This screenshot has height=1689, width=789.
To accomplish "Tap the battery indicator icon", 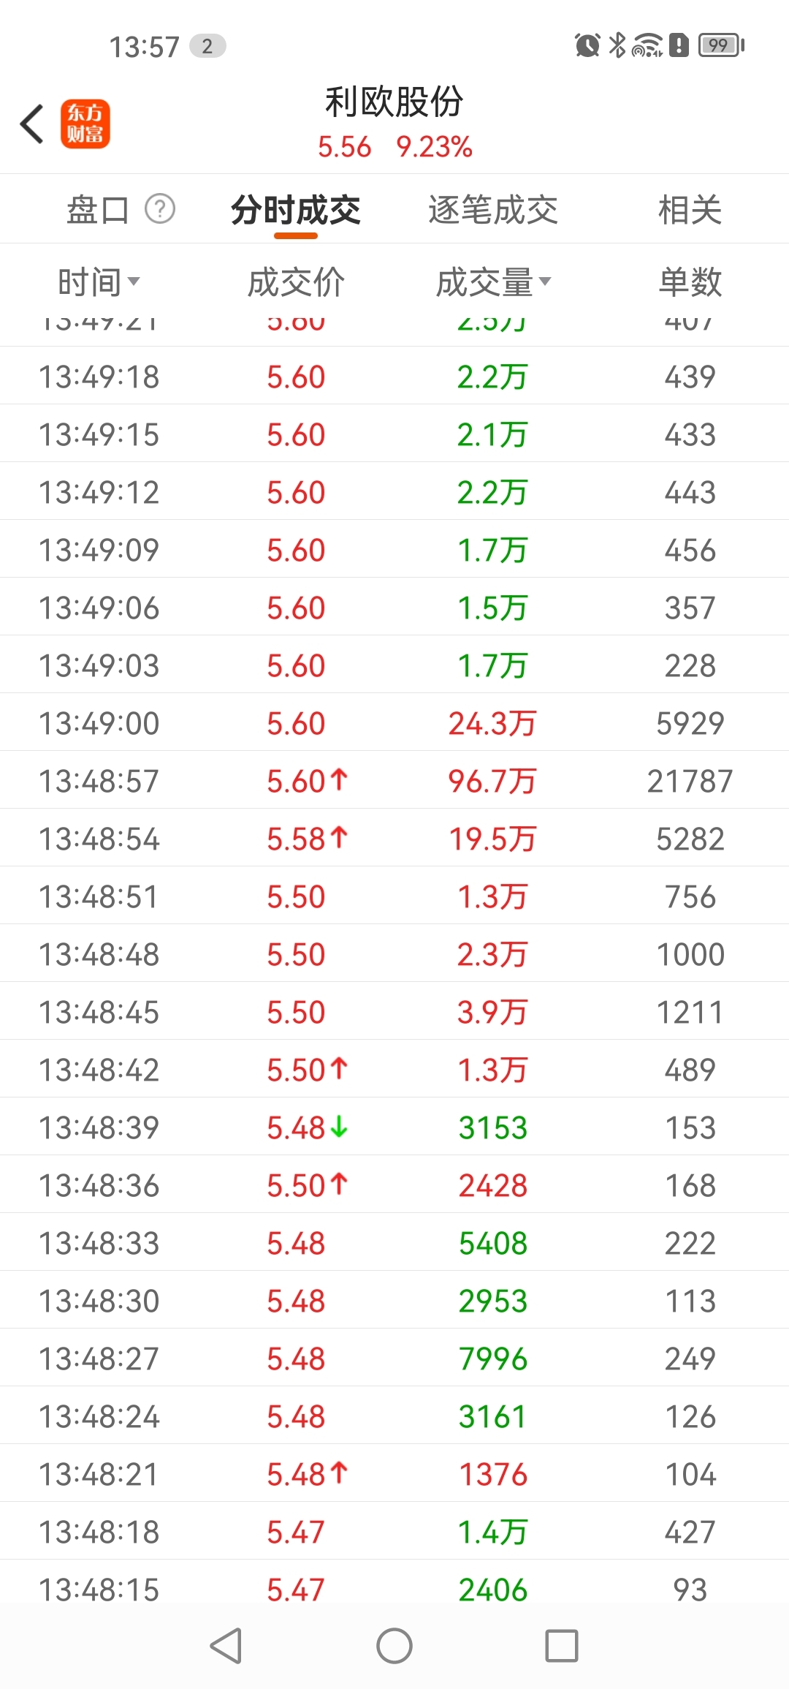I will [x=721, y=45].
